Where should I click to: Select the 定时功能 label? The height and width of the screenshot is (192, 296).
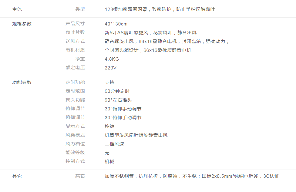click(x=75, y=82)
